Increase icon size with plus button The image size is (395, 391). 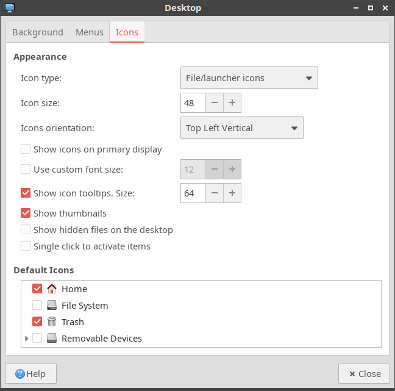232,103
